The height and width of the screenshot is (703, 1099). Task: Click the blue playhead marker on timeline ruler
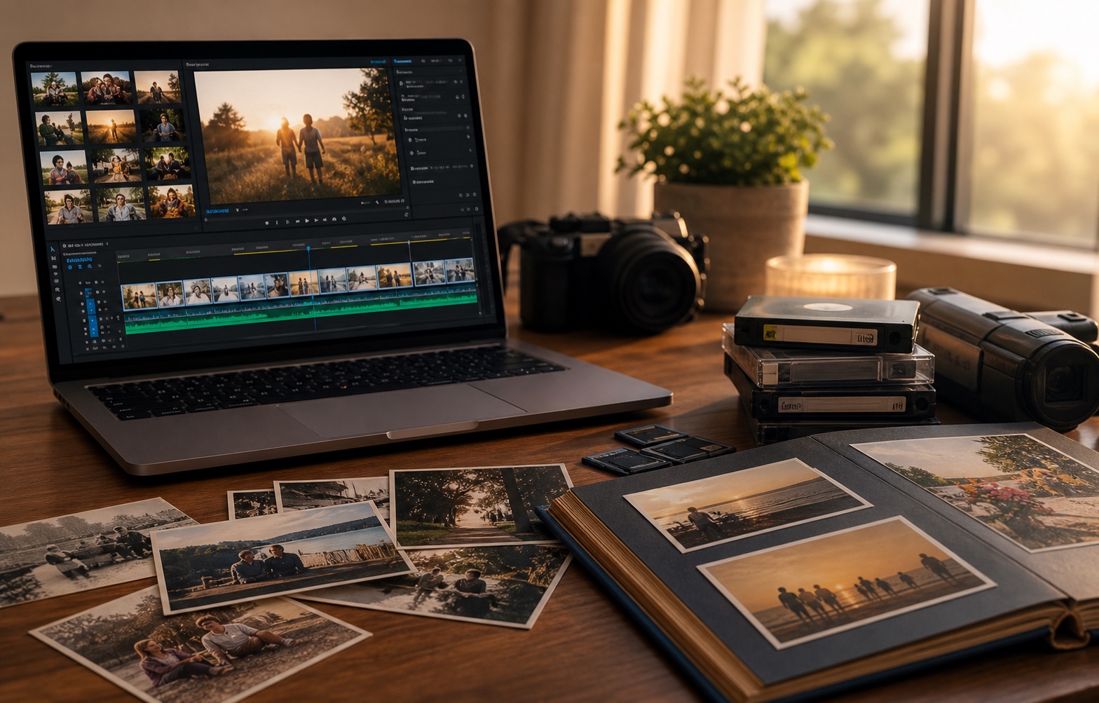308,248
